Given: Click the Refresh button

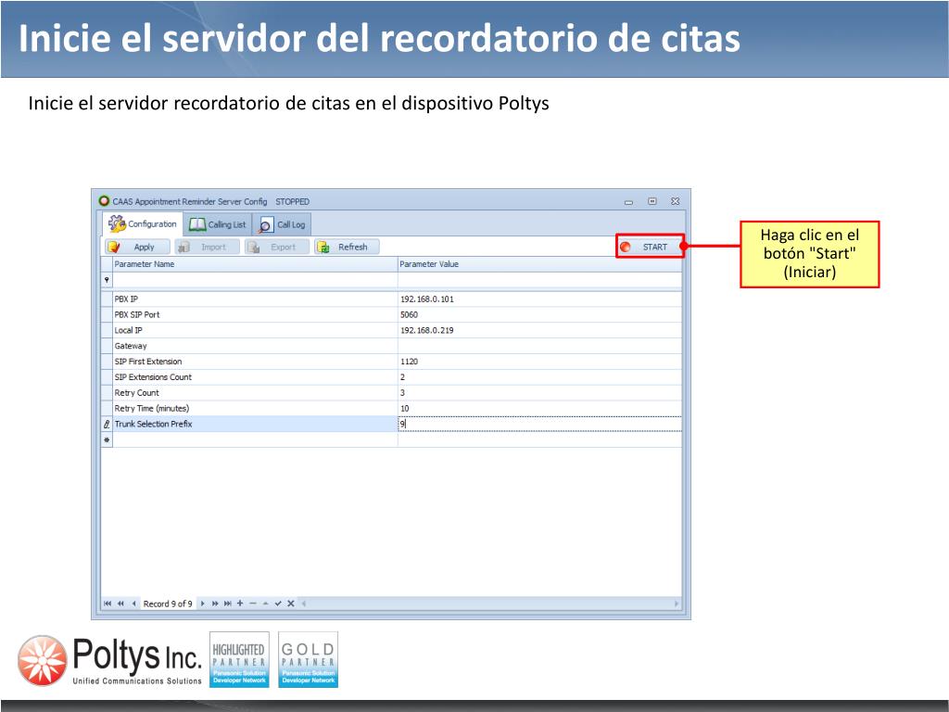Looking at the screenshot, I should pyautogui.click(x=347, y=247).
